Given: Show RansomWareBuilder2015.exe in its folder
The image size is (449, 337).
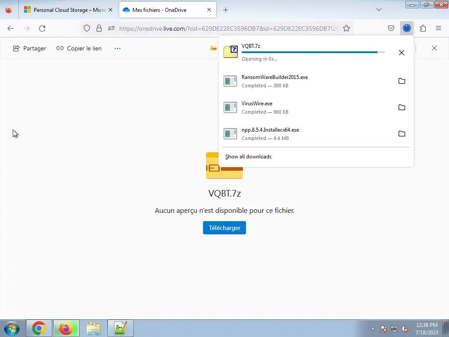Looking at the screenshot, I should click(x=402, y=81).
